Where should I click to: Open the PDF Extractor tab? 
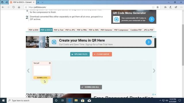(106, 30)
